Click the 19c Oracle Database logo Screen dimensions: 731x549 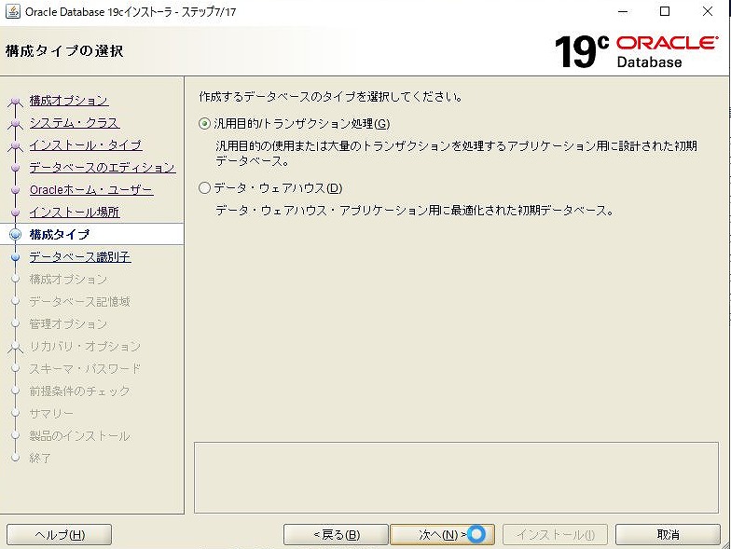636,51
